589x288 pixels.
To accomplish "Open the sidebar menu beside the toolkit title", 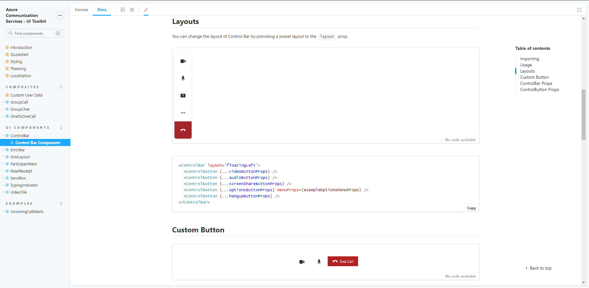I will pyautogui.click(x=60, y=15).
